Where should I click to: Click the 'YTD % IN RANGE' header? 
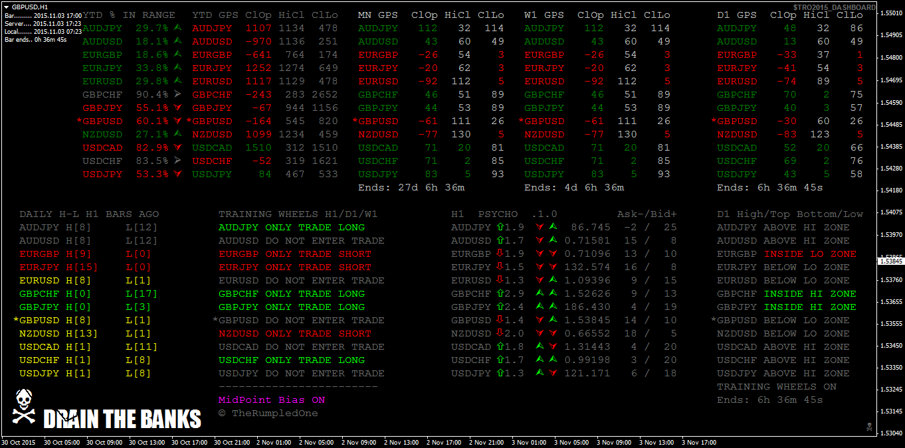point(129,15)
